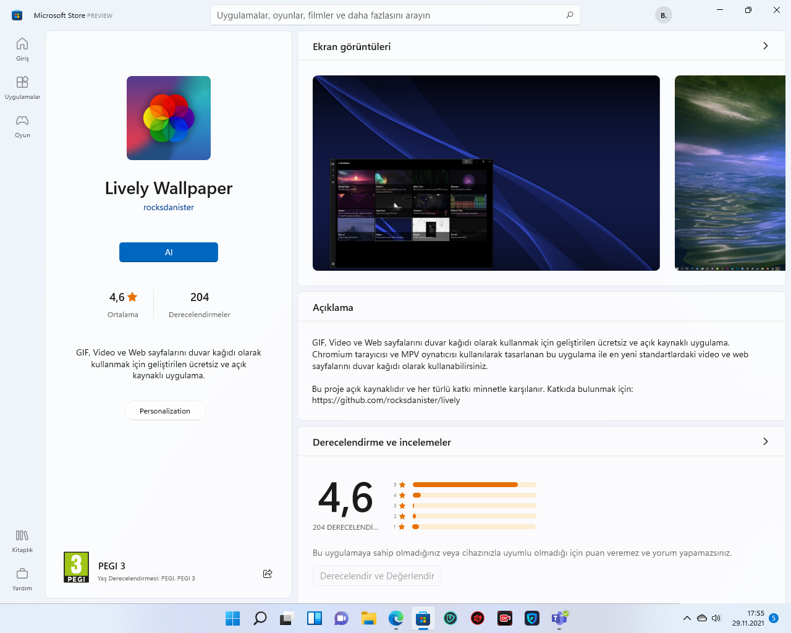Open rocksdanister publisher link
Viewport: 791px width, 633px height.
coord(169,207)
